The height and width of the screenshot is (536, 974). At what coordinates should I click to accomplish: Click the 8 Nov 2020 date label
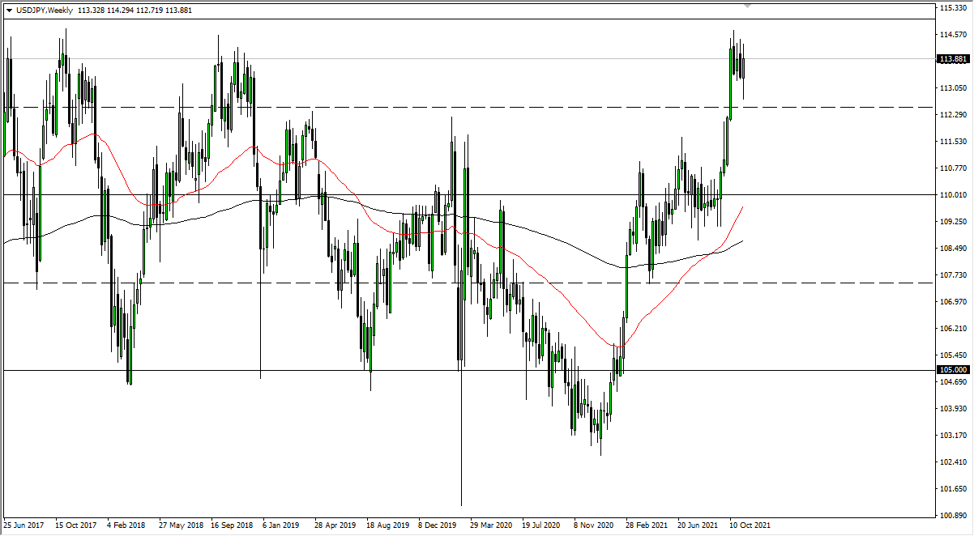pyautogui.click(x=592, y=525)
